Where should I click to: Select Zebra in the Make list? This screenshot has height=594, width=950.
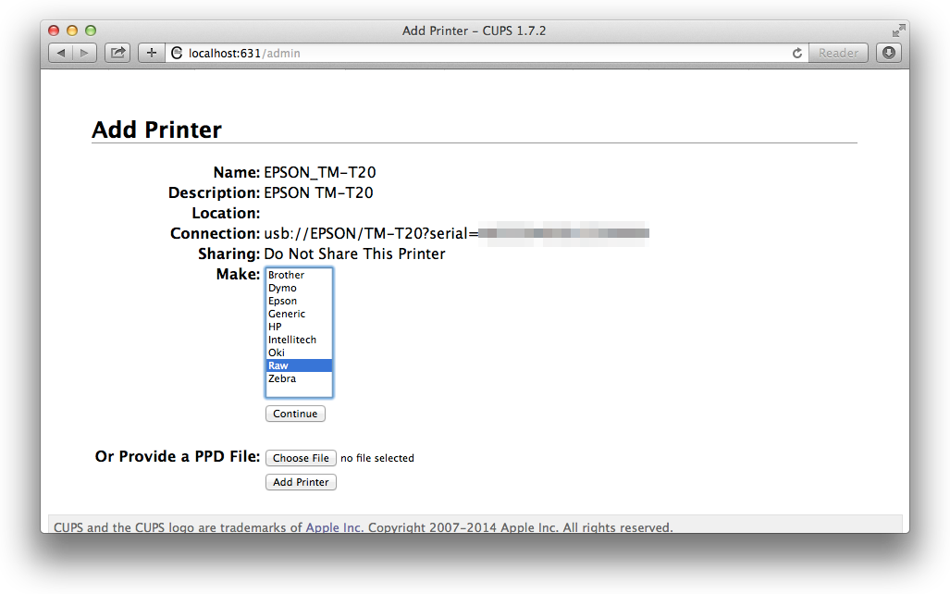pyautogui.click(x=281, y=378)
